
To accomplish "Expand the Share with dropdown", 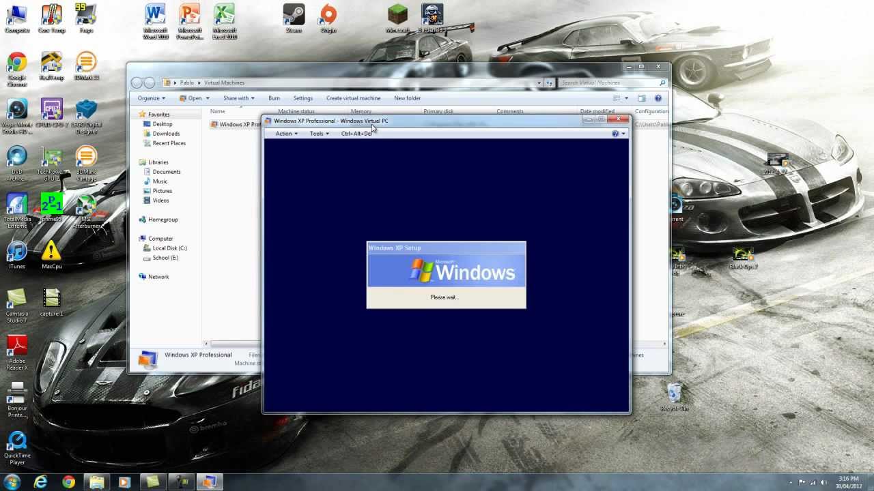I will click(239, 98).
